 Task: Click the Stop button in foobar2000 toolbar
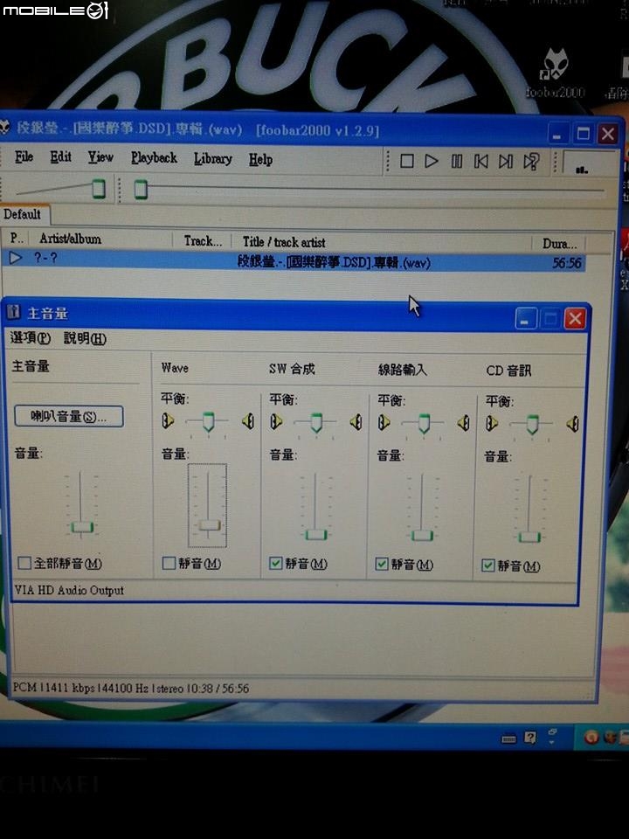[x=407, y=161]
